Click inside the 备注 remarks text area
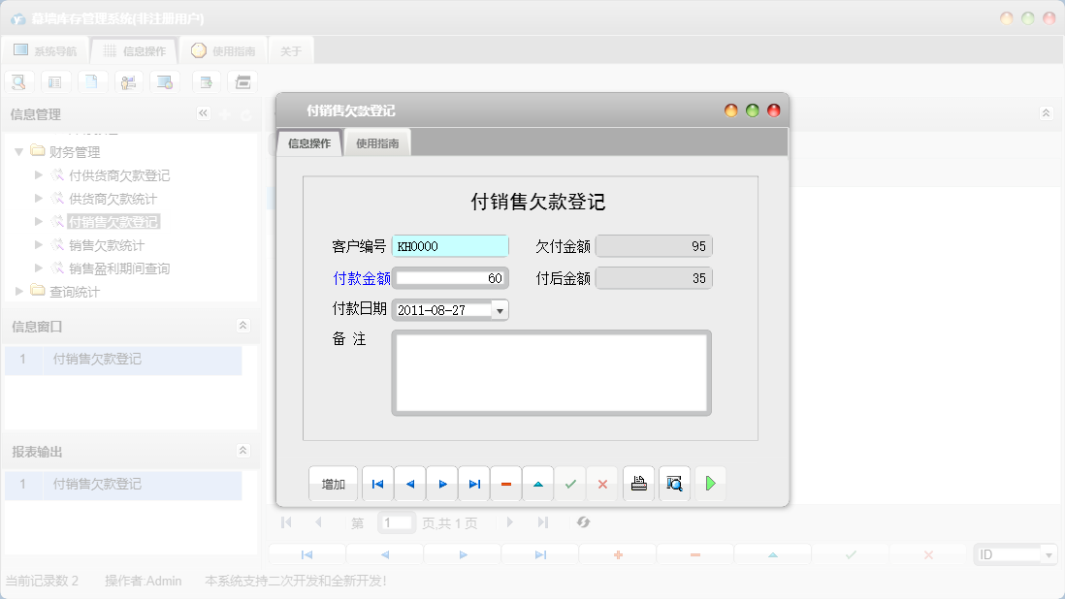 point(551,372)
